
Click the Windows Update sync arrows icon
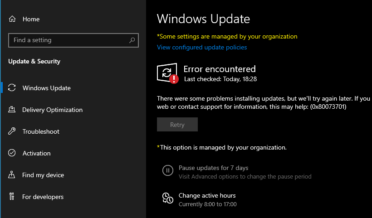tap(12, 87)
